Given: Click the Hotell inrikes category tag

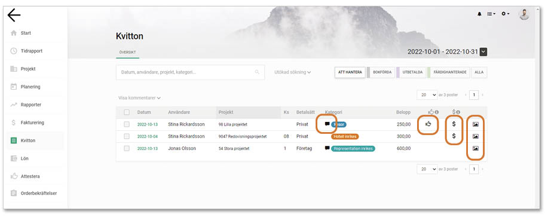Looking at the screenshot, I should (x=345, y=137).
